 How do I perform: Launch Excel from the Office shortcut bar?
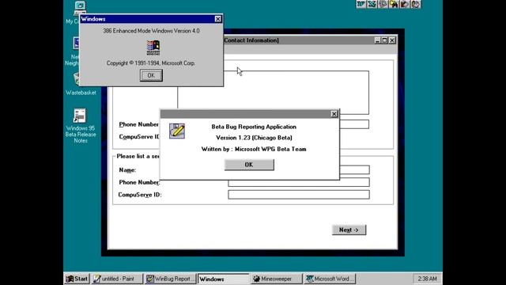[372, 4]
